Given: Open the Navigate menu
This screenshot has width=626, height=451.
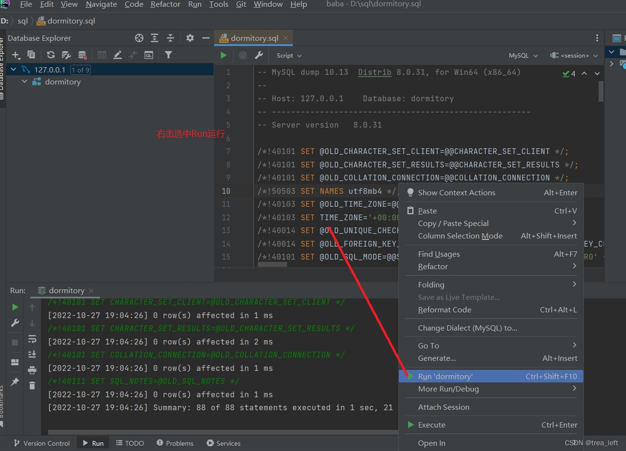Looking at the screenshot, I should point(101,4).
